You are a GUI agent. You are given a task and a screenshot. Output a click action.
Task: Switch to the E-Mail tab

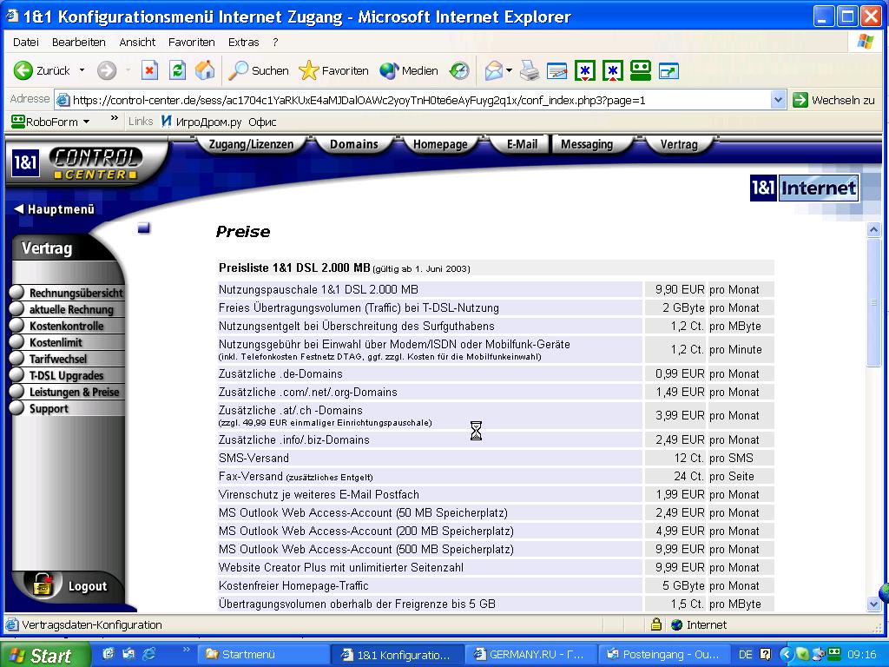(x=521, y=145)
